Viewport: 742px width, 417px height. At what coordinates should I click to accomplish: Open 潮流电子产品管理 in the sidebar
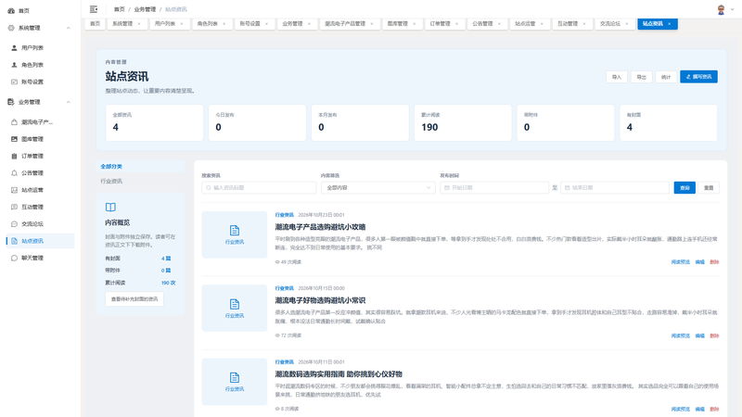point(37,122)
